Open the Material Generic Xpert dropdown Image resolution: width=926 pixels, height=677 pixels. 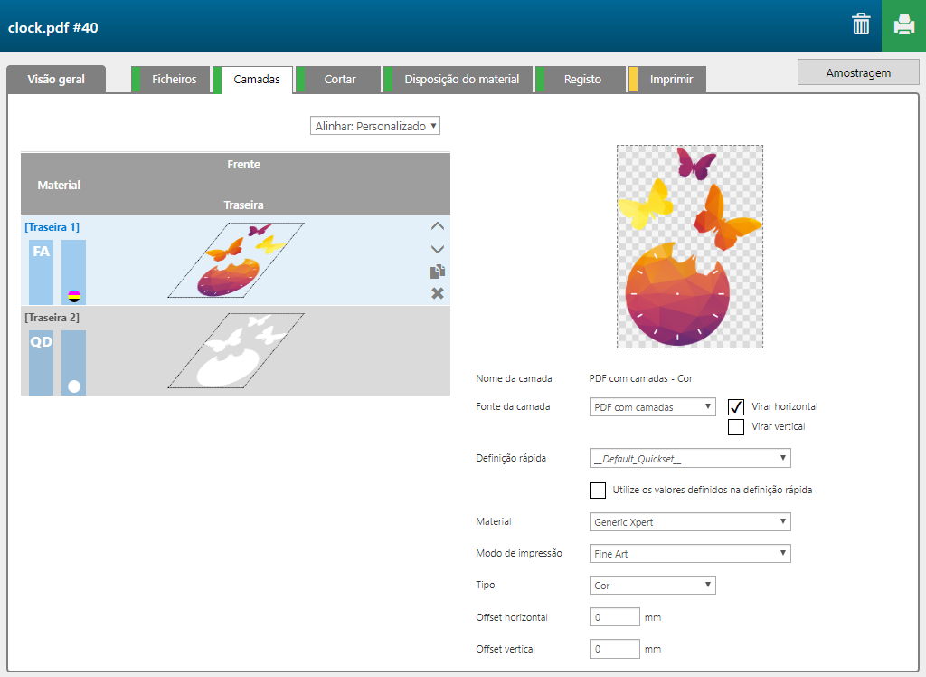click(689, 522)
